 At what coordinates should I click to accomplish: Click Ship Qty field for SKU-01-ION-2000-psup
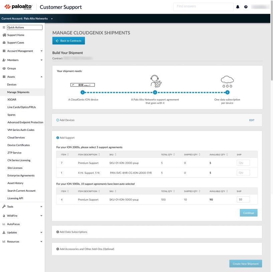pyautogui.click(x=243, y=163)
